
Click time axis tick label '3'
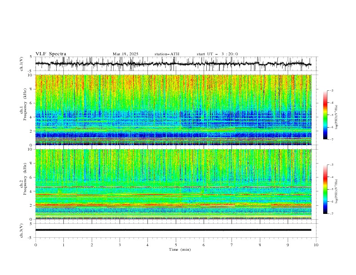pyautogui.click(x=120, y=245)
